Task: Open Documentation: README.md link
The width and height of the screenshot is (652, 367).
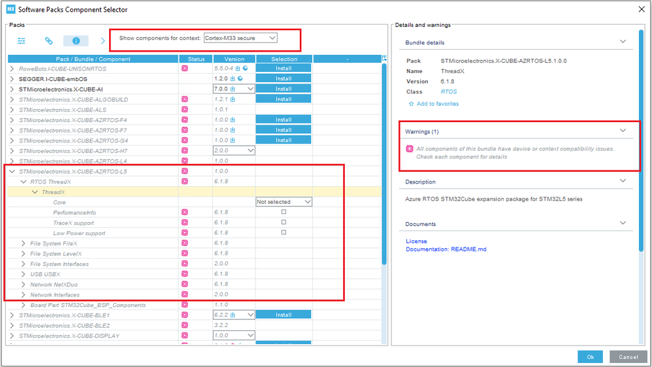Action: [x=446, y=249]
